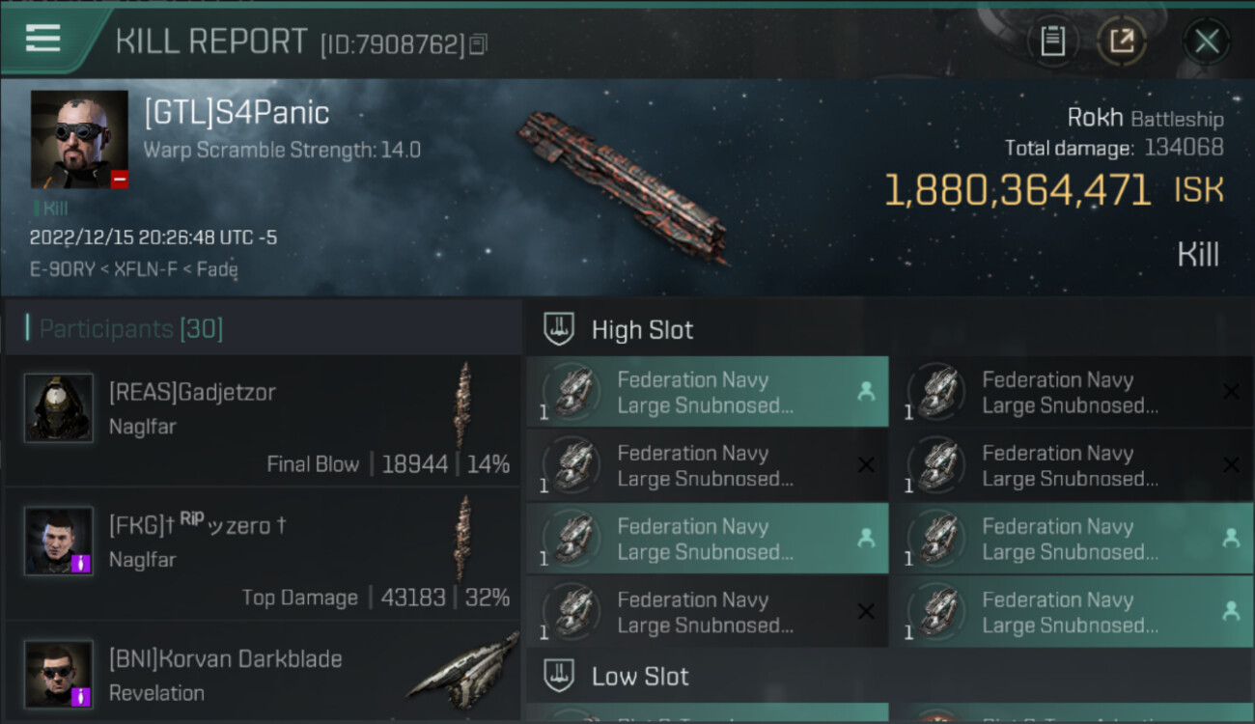Click the info badge on Korvan Darkblade's portrait
This screenshot has width=1255, height=724.
click(83, 696)
